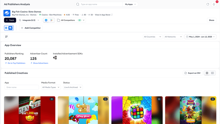Click image-type icon on mahjong creative
This screenshot has height=124, width=220.
coord(52,99)
